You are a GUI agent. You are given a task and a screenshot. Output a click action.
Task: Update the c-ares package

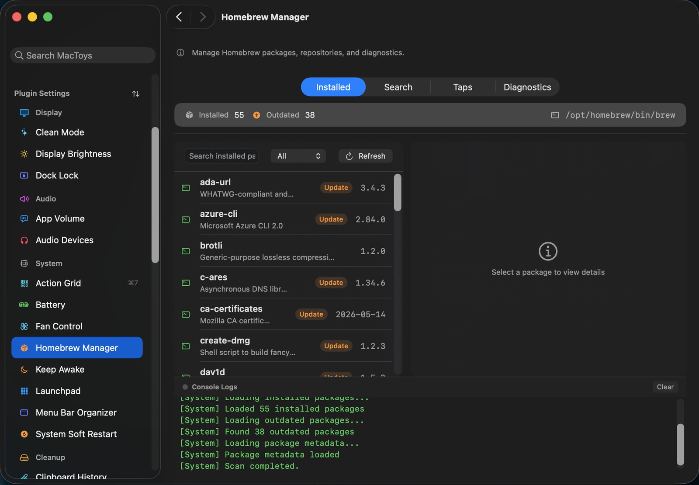click(331, 283)
